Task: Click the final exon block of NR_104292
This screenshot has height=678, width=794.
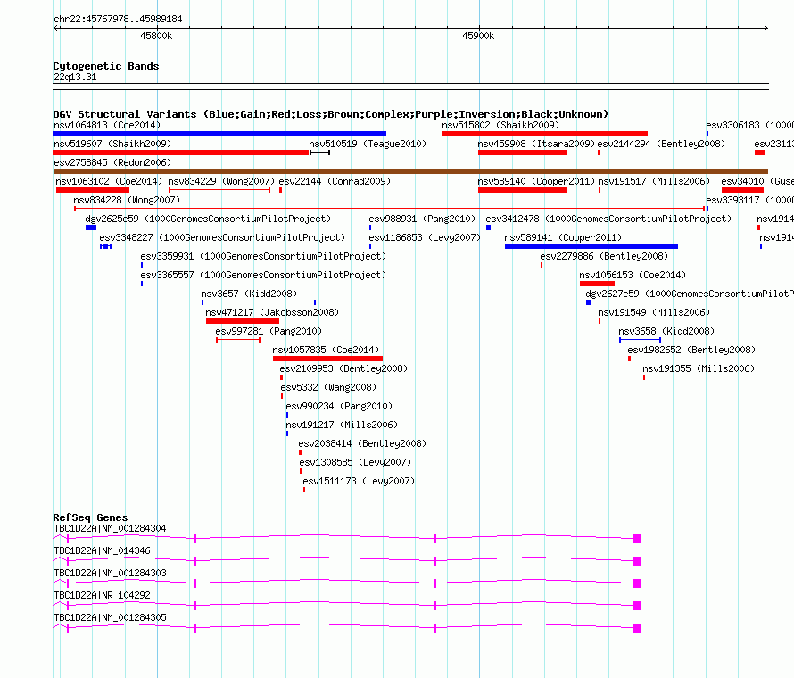Action: [x=638, y=606]
